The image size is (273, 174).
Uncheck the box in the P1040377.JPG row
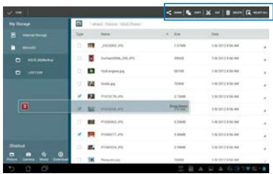coord(79,134)
